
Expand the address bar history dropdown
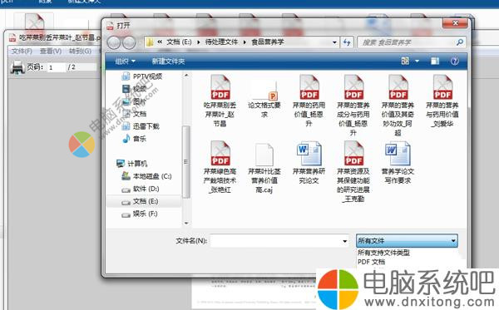[x=334, y=42]
